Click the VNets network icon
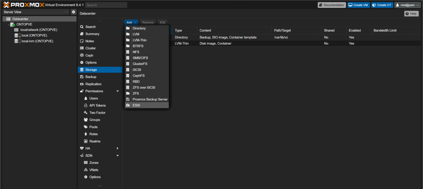423x189 pixels. click(86, 170)
